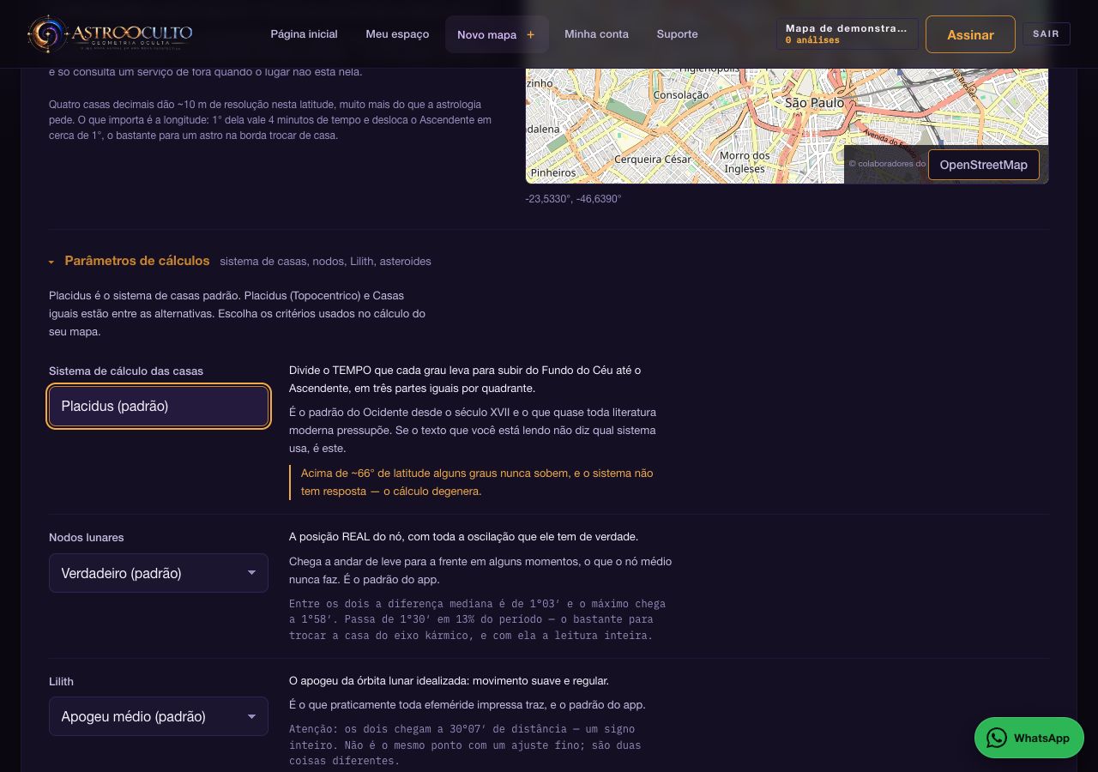Click Mapa de demonstração selector
The image size is (1098, 772).
(x=847, y=34)
